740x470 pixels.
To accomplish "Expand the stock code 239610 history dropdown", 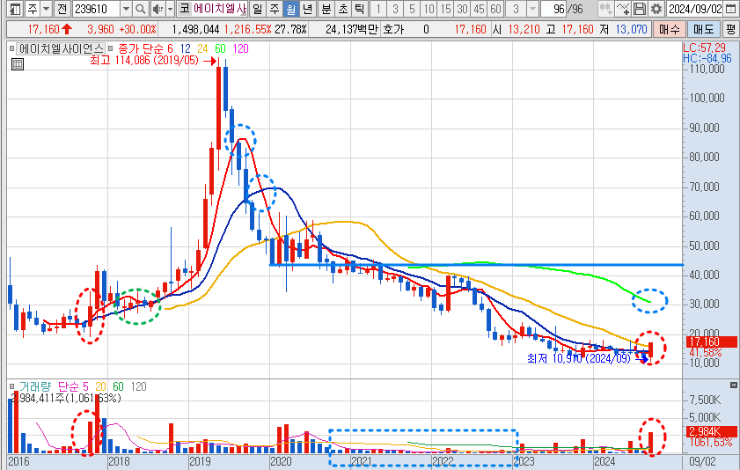I will tap(126, 9).
